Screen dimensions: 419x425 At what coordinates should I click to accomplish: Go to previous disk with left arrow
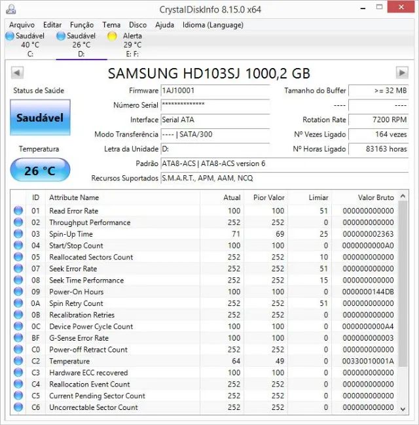coord(17,73)
